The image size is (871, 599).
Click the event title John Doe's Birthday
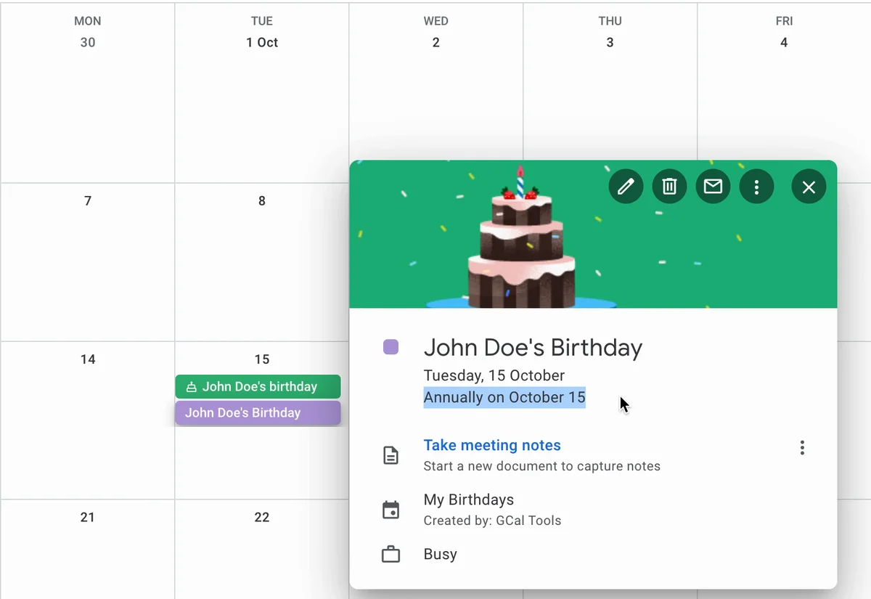(x=533, y=348)
